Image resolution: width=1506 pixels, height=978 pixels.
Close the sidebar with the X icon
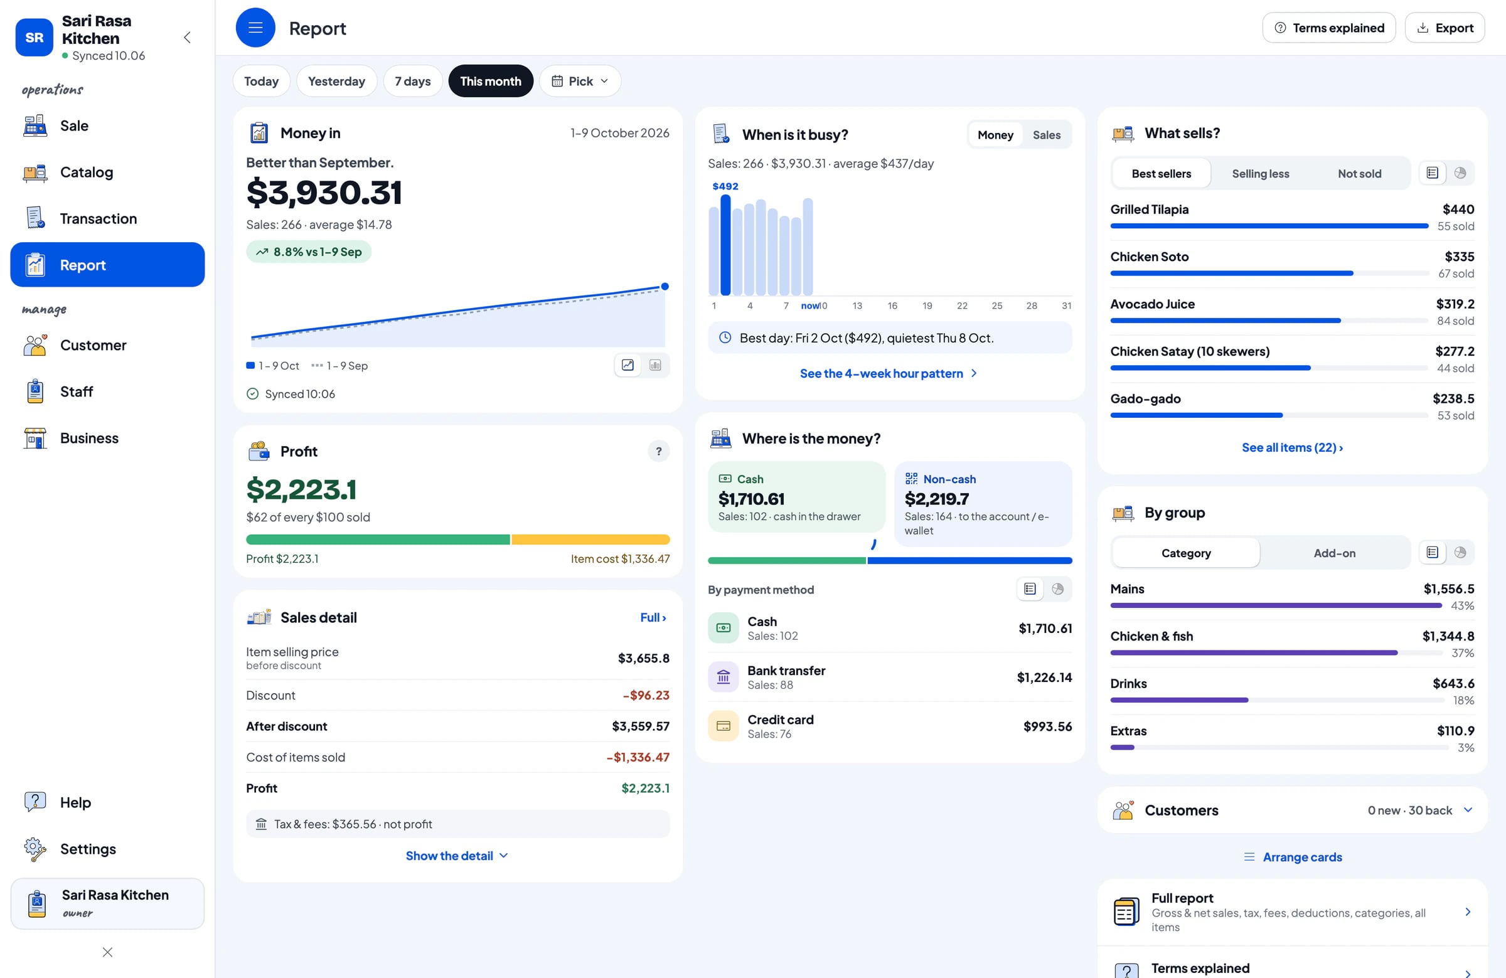(107, 952)
